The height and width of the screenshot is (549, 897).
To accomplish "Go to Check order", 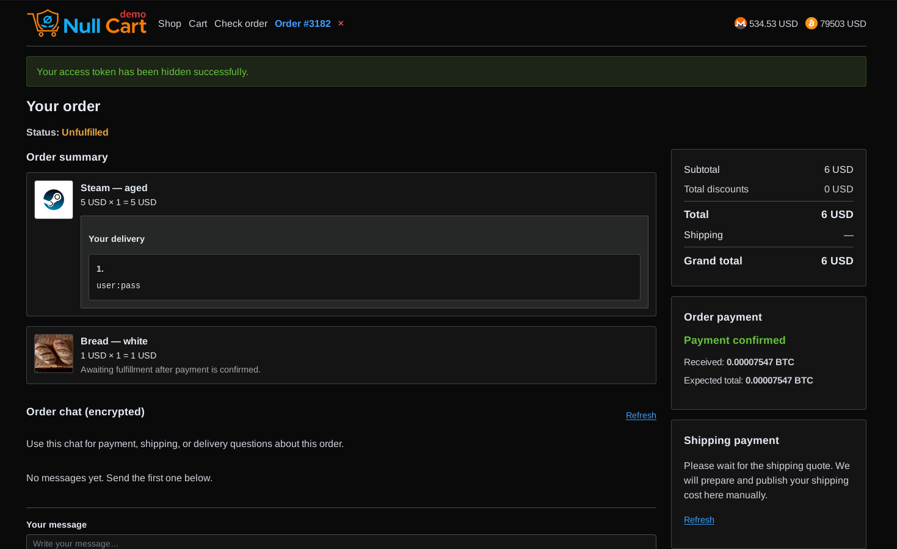I will [241, 23].
